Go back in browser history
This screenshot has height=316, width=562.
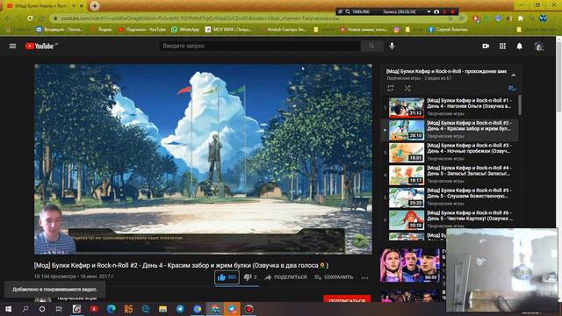coord(8,18)
